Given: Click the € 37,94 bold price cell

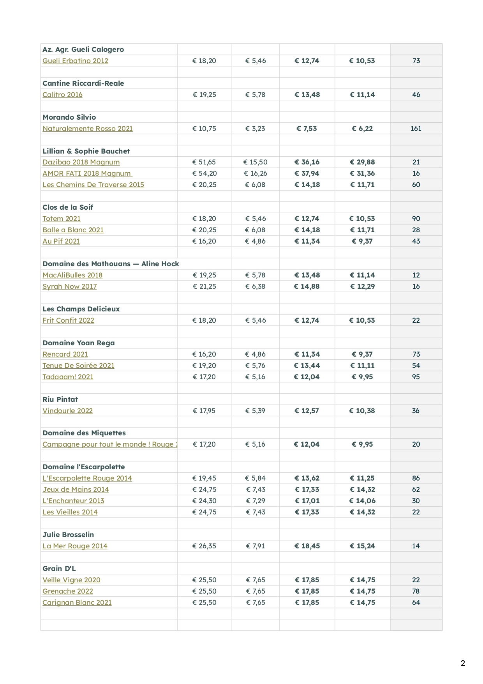Looking at the screenshot, I should [x=307, y=173].
